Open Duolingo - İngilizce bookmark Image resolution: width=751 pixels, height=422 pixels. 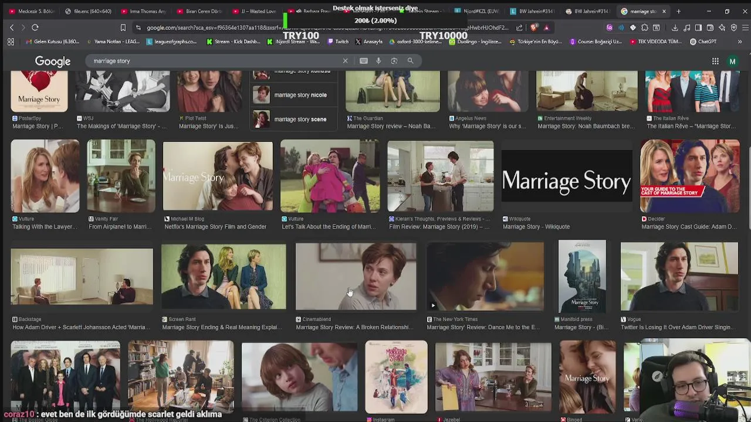coord(475,42)
